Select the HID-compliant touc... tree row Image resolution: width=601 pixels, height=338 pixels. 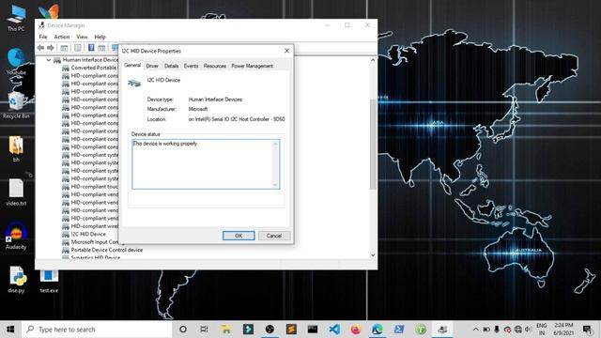tap(90, 187)
